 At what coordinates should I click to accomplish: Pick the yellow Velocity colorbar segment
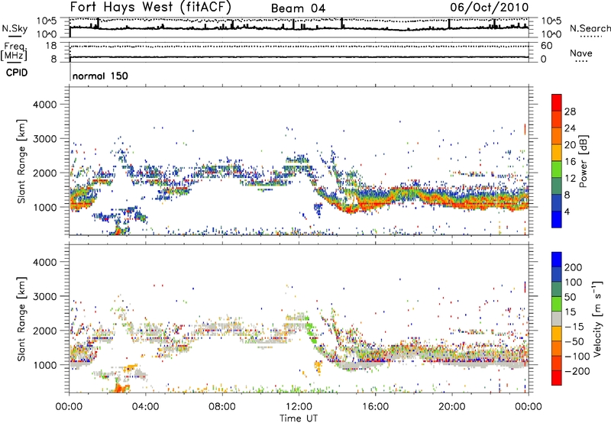point(557,334)
